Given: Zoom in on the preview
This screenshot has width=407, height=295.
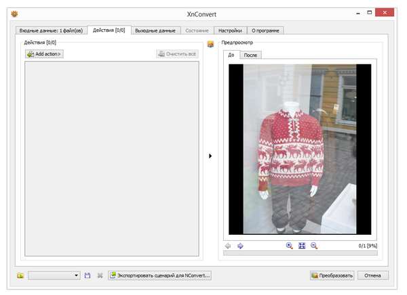Looking at the screenshot, I should (x=290, y=246).
